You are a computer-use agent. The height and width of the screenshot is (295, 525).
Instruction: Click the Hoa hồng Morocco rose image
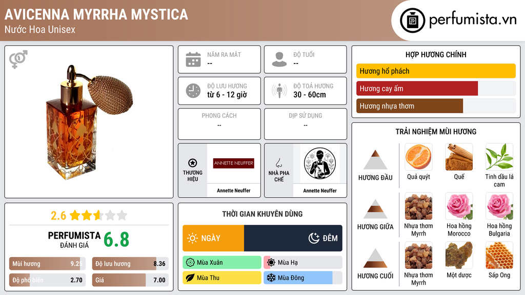(x=459, y=206)
